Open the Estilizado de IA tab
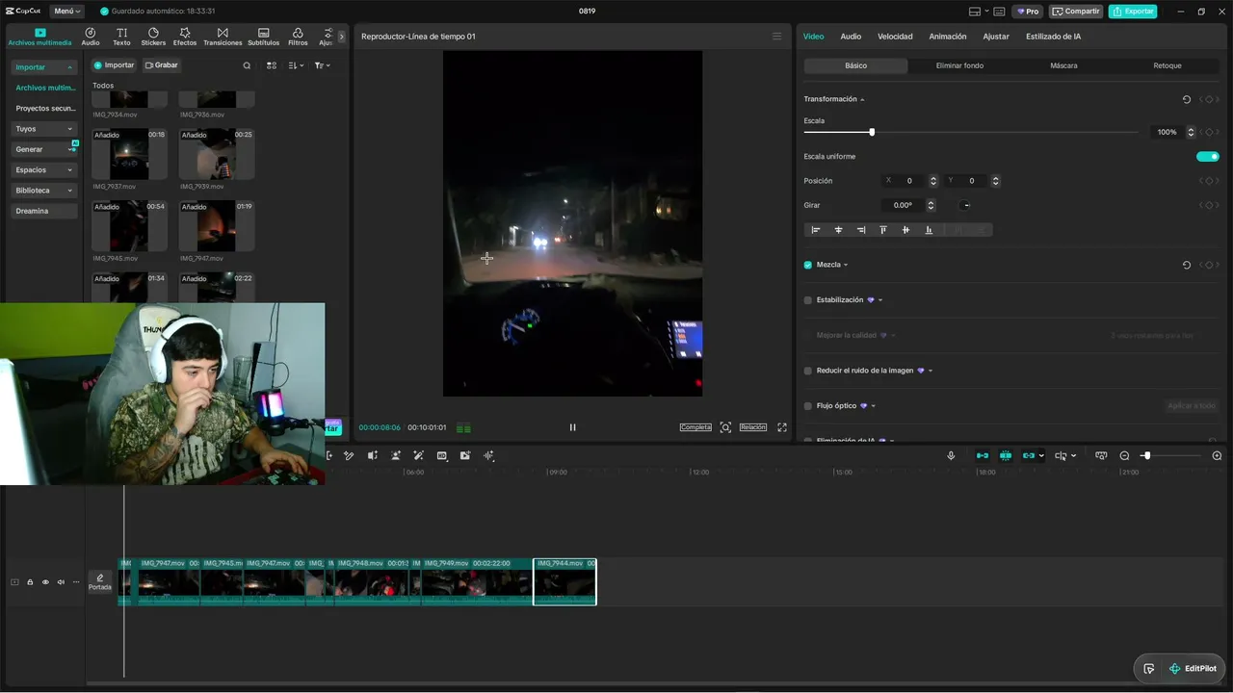 (1053, 37)
